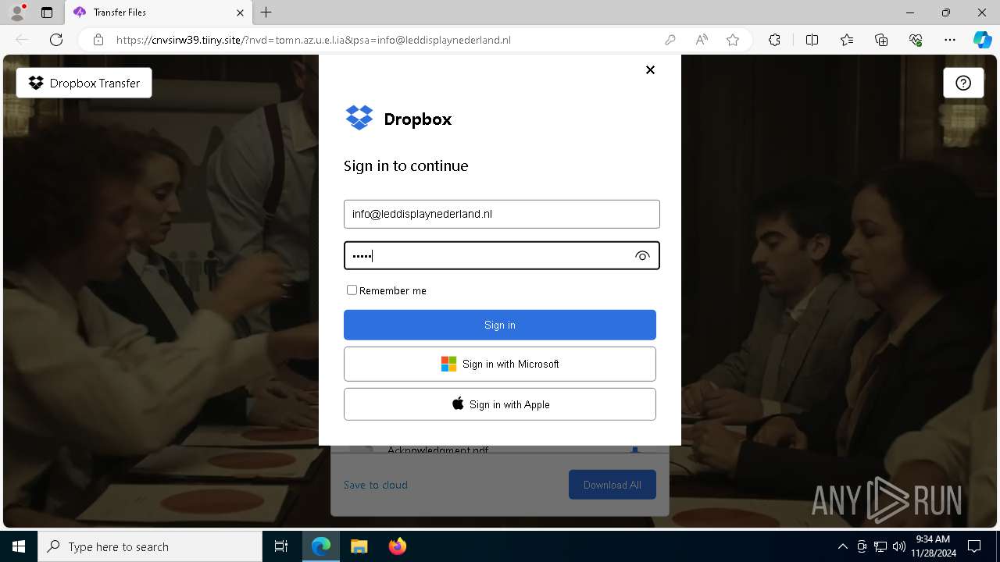Viewport: 1000px width, 562px height.
Task: Open network status tray icon
Action: (x=880, y=546)
